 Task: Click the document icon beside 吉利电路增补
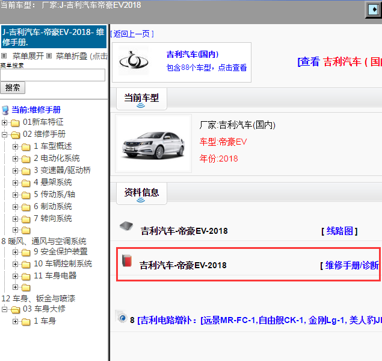pos(122,317)
